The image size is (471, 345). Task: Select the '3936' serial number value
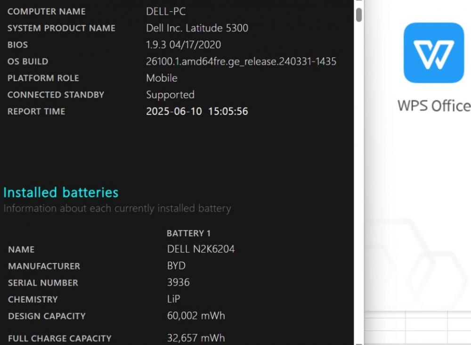179,282
